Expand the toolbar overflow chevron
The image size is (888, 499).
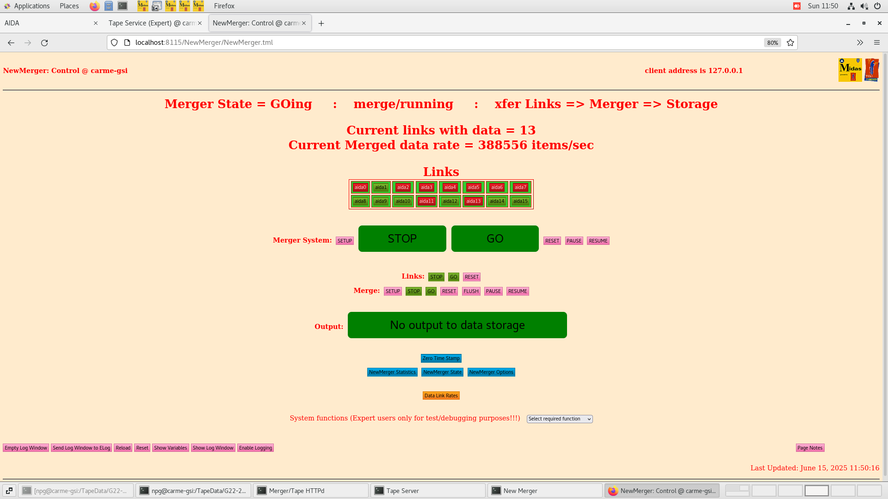coord(860,43)
